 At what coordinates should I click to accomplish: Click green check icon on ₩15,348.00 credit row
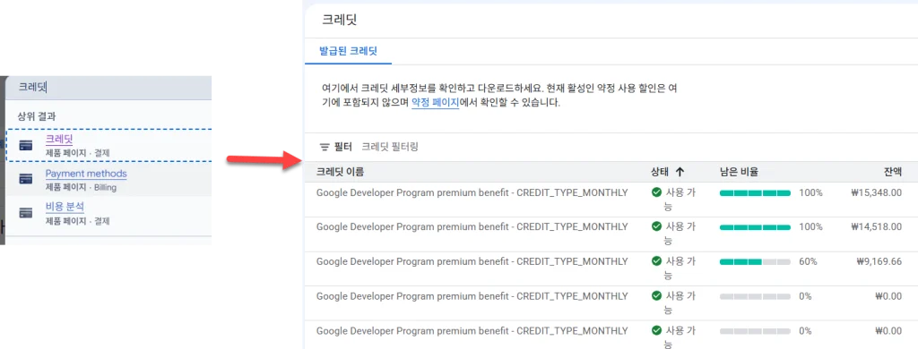click(x=657, y=192)
